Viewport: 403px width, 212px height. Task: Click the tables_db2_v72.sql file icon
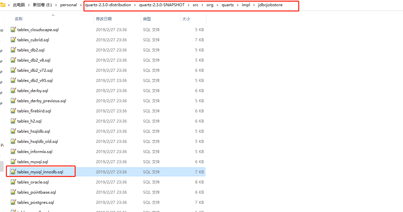point(13,70)
